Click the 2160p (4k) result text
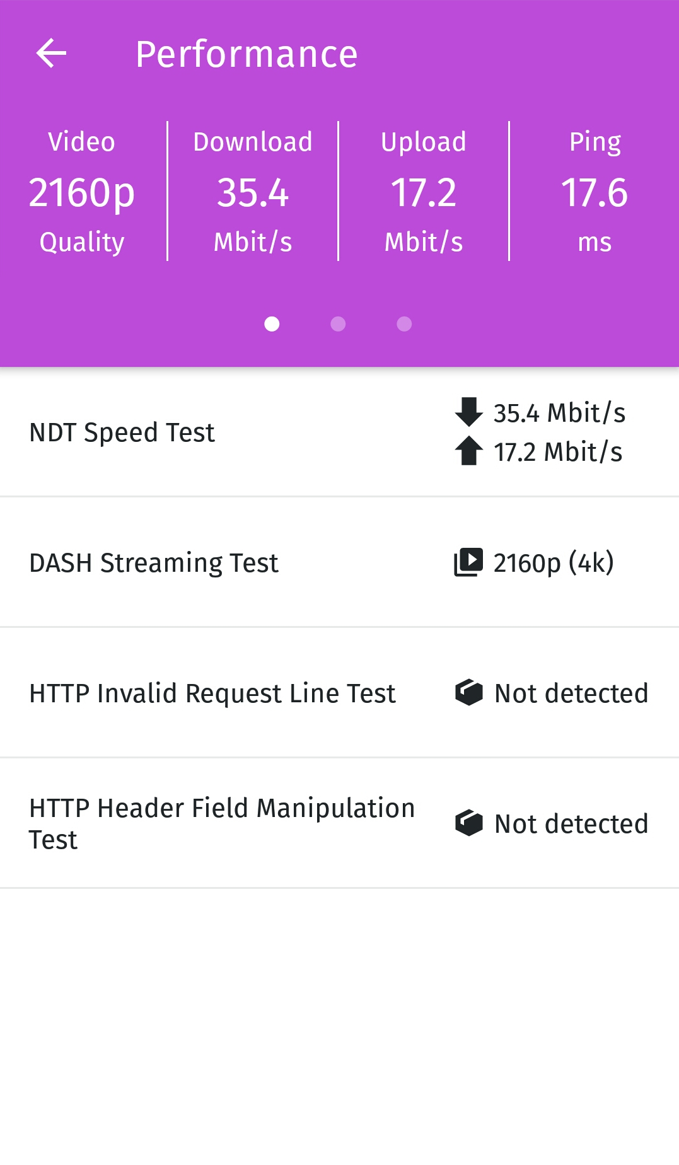 554,563
